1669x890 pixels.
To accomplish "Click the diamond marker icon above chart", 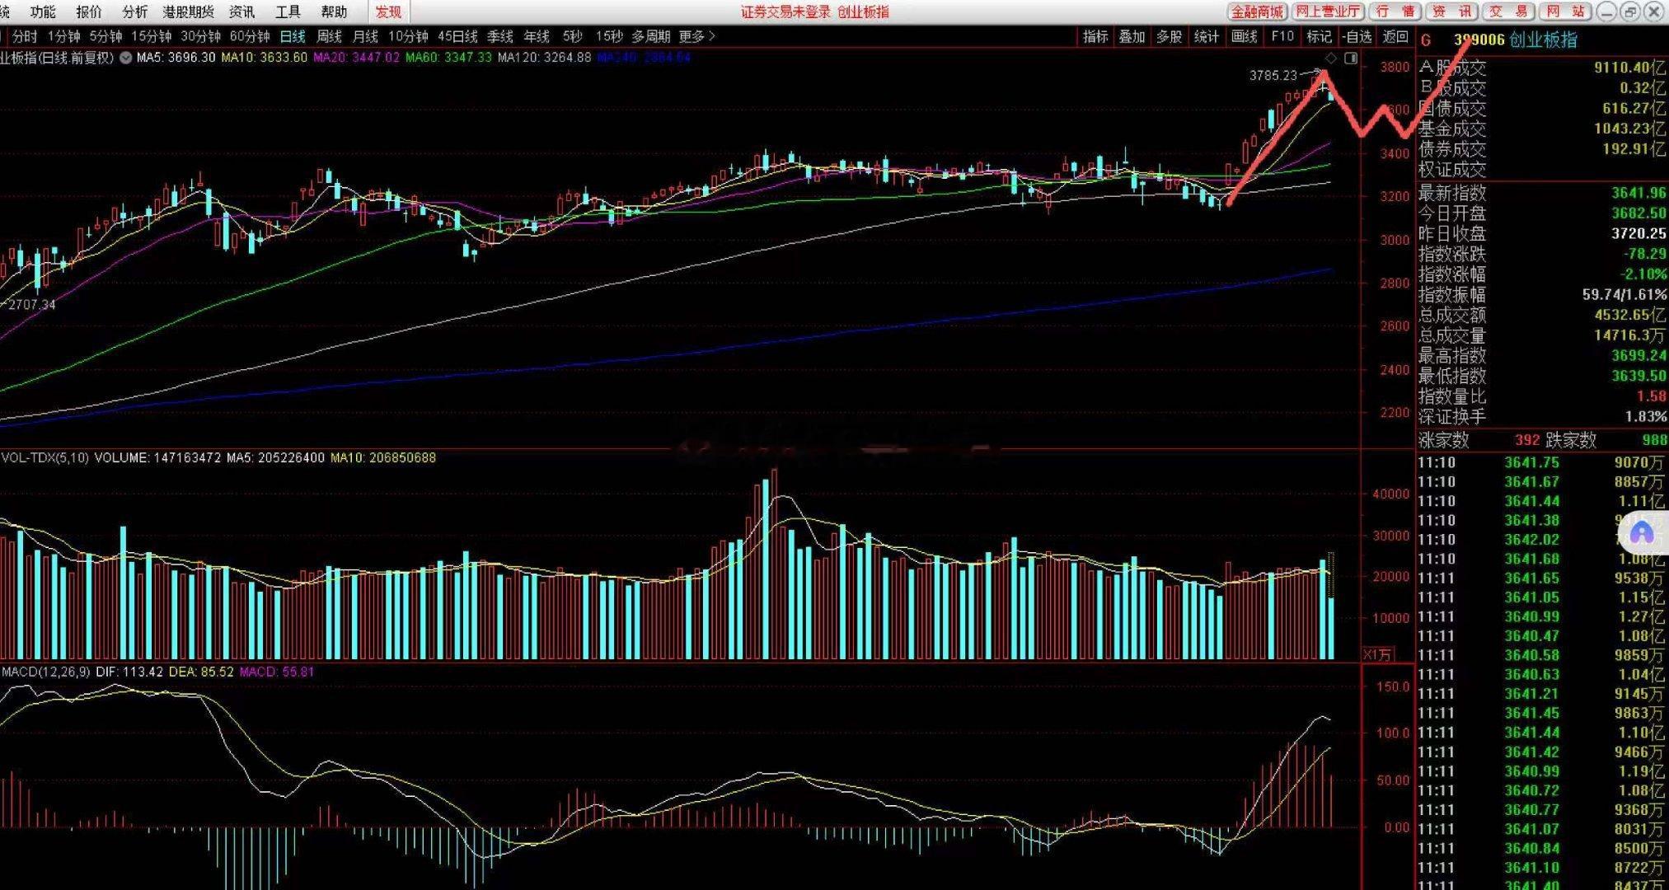I will click(x=1330, y=58).
